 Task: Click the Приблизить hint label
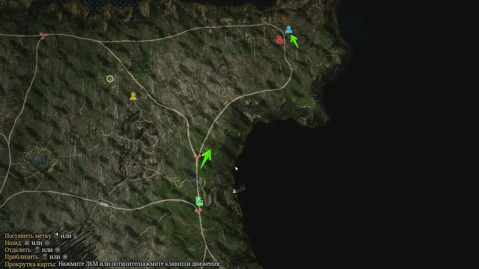[22, 257]
